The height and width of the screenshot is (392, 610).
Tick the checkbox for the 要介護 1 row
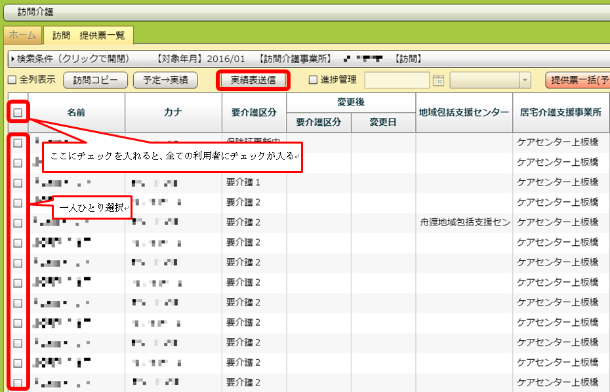pos(18,182)
